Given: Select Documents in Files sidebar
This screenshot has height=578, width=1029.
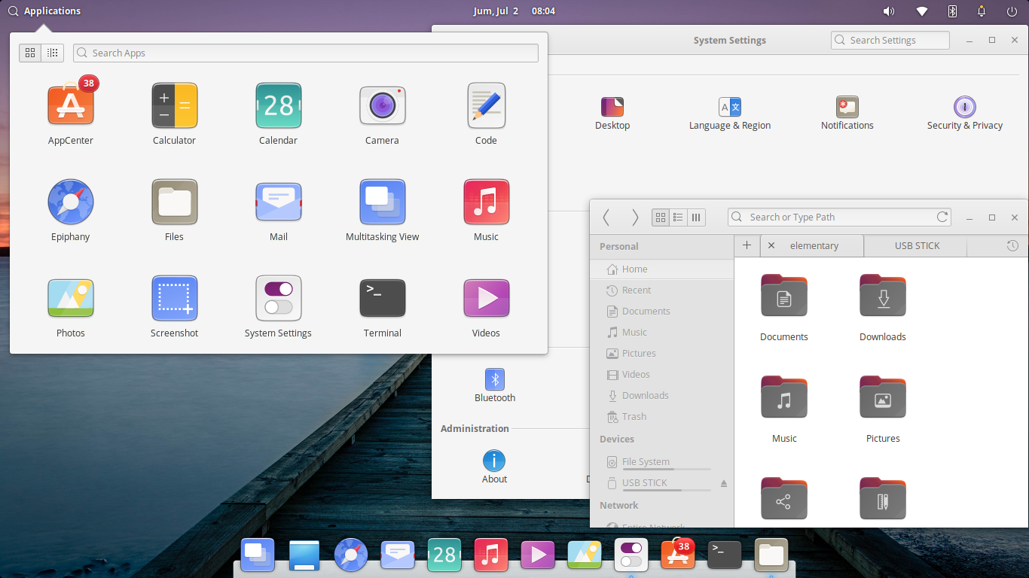Looking at the screenshot, I should (x=662, y=312).
